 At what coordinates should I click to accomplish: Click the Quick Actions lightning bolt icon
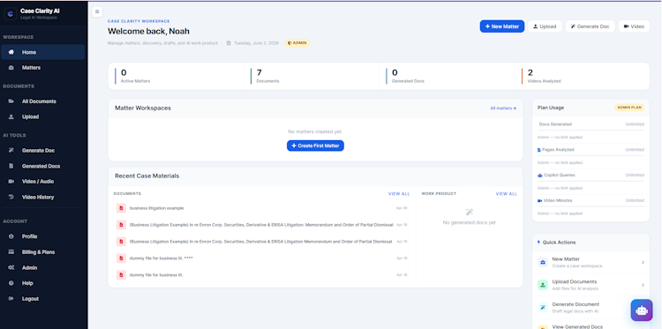coord(538,242)
